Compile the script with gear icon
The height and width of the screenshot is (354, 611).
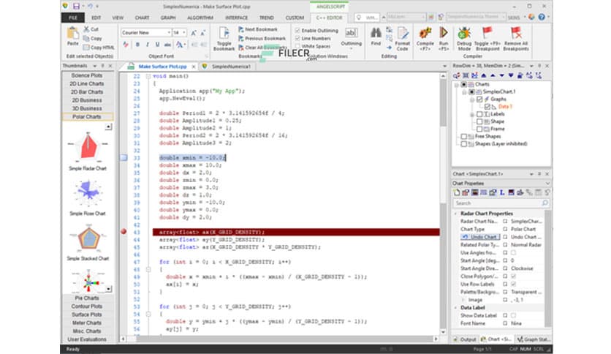click(425, 33)
